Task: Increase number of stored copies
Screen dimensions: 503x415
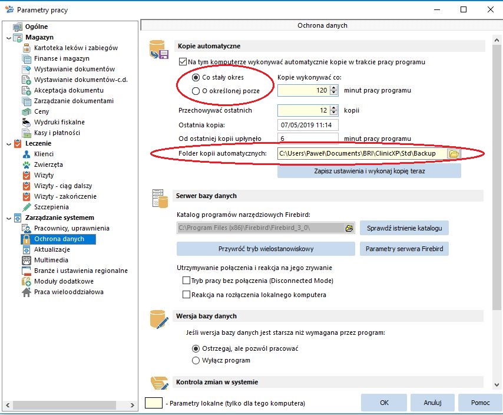Action: (x=334, y=108)
